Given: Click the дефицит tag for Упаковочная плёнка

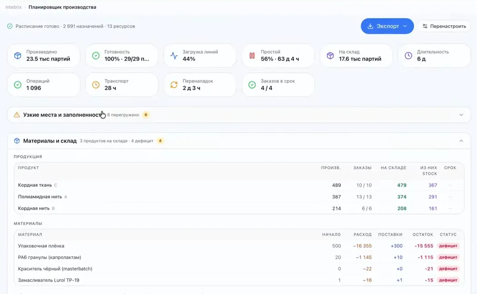Looking at the screenshot, I should click(448, 245).
